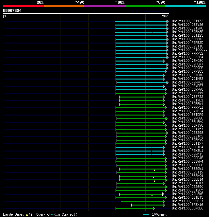Image resolution: width=209 pixels, height=217 pixels.
Task: Click the cyan ~100% identity color bar
Action: pos(185,6)
